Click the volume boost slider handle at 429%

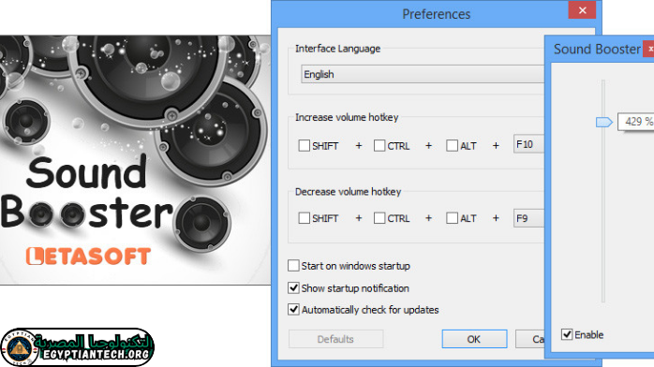coord(604,122)
